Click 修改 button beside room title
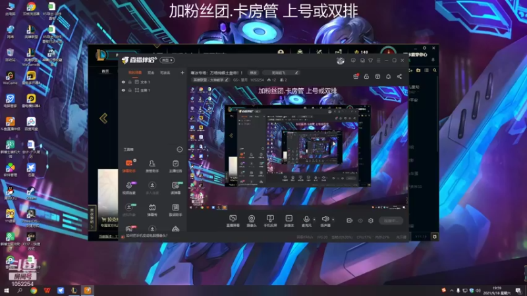 coord(253,72)
